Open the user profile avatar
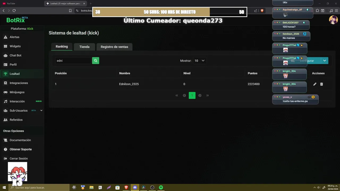 tap(333, 20)
